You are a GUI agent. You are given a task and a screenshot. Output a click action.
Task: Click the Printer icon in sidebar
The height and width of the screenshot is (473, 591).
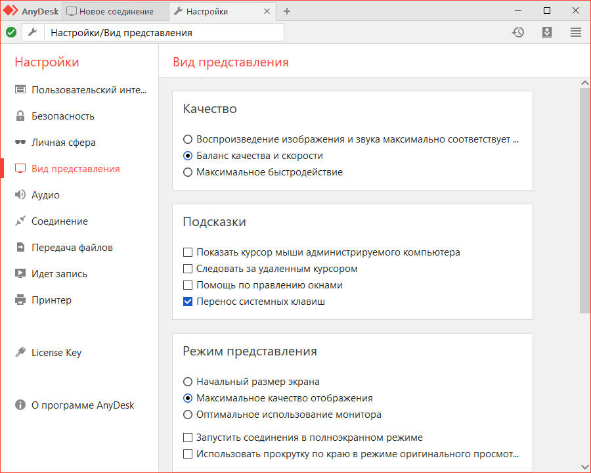(20, 300)
